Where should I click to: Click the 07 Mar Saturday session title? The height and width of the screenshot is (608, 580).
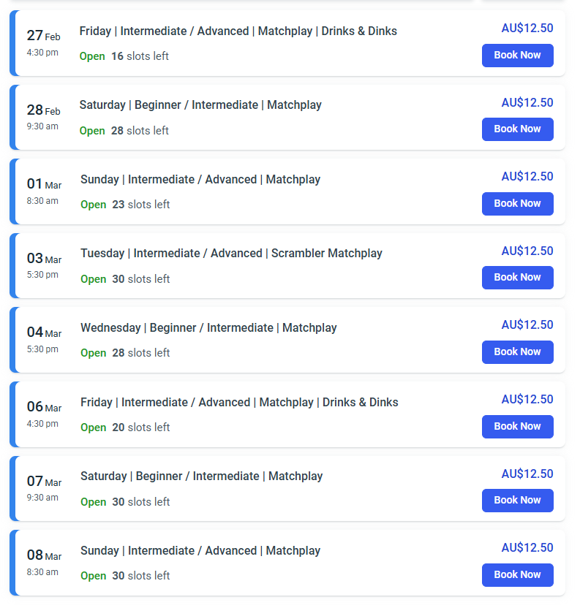pos(201,476)
